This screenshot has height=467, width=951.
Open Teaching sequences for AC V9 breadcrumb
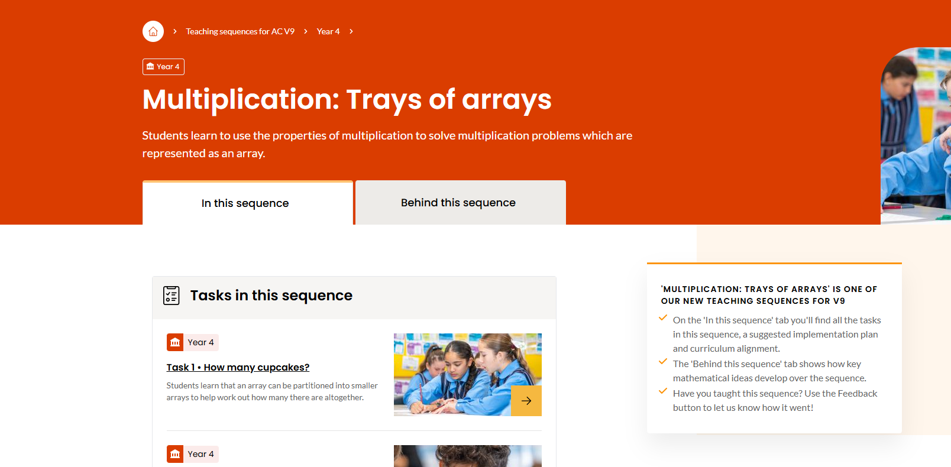240,31
